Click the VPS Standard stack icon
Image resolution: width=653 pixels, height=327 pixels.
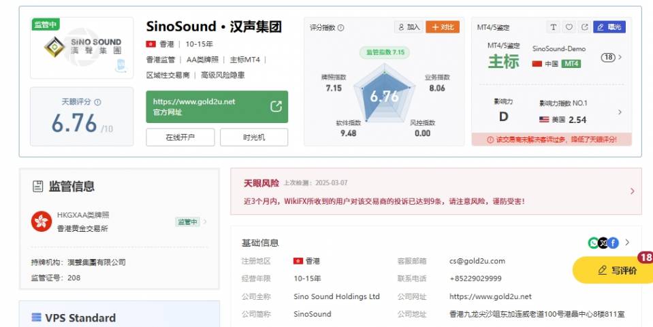(37, 317)
